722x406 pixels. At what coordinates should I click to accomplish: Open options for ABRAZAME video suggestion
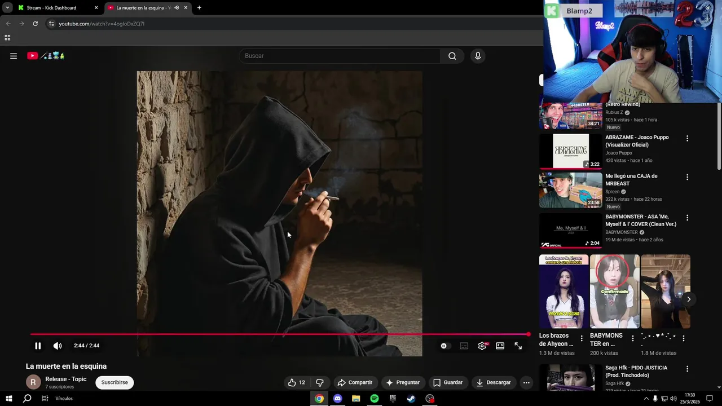pos(687,138)
